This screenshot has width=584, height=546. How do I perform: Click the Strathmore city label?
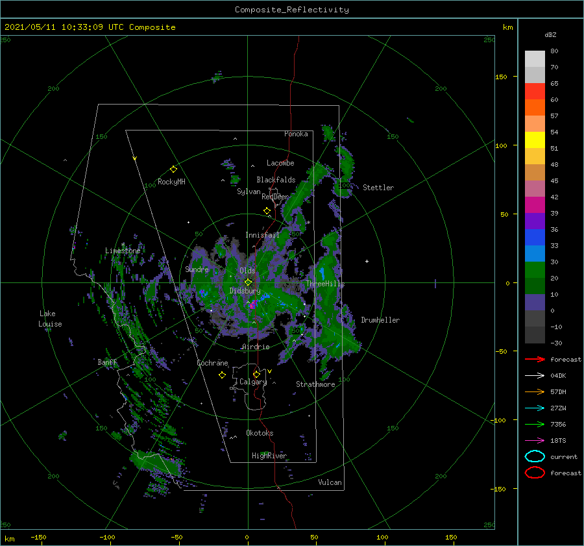click(x=315, y=384)
